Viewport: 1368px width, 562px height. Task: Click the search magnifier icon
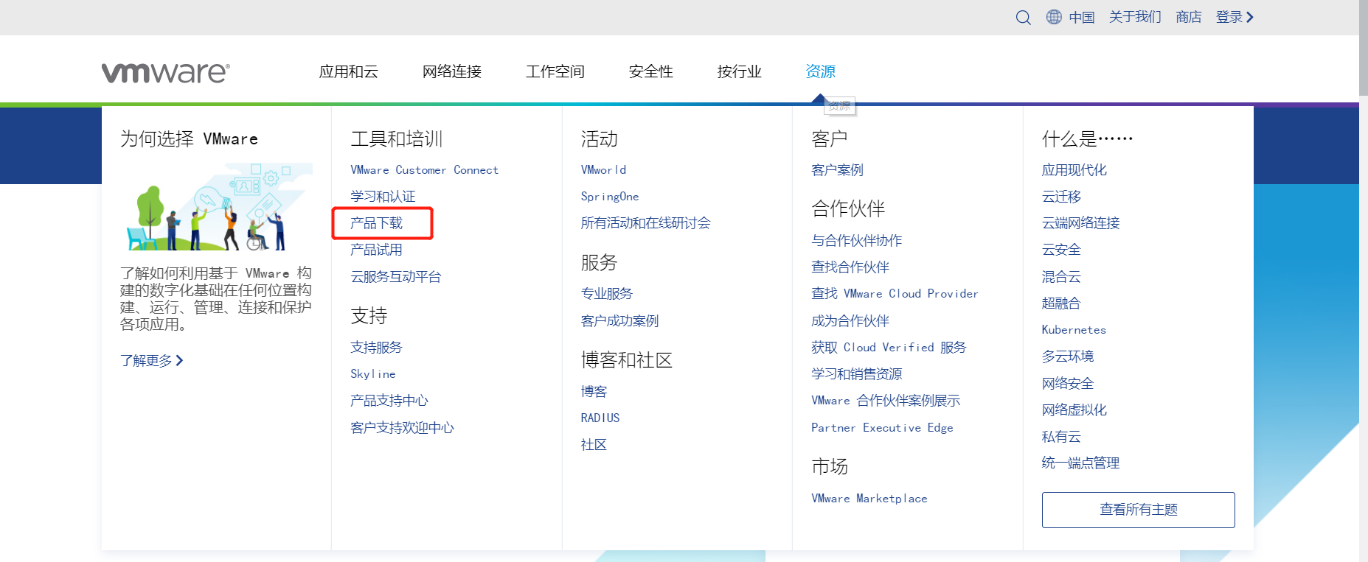(1023, 18)
